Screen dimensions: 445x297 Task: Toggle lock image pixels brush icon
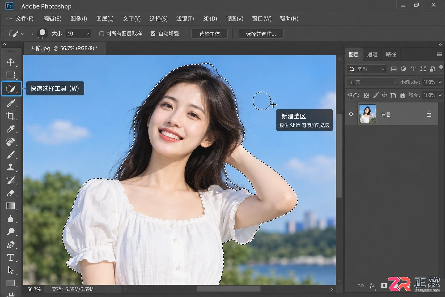(375, 95)
